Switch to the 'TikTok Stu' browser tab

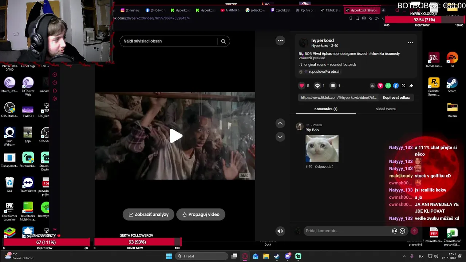click(331, 10)
